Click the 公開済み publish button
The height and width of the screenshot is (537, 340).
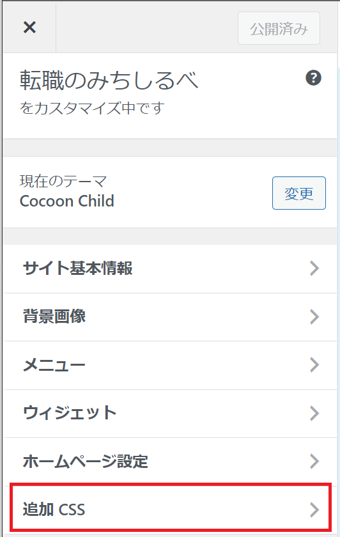click(x=279, y=28)
